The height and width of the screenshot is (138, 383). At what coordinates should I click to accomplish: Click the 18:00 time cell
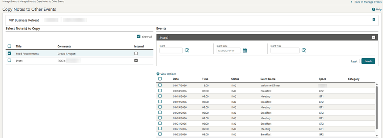(206, 85)
